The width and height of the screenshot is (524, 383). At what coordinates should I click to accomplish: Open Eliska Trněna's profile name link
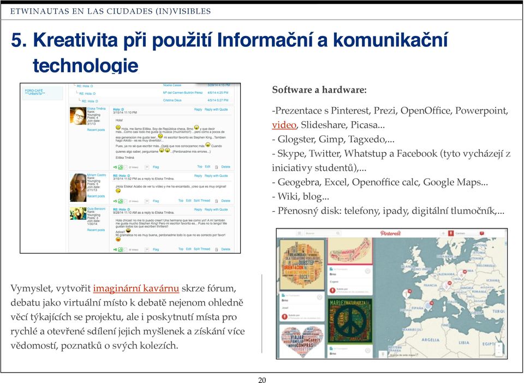point(96,109)
